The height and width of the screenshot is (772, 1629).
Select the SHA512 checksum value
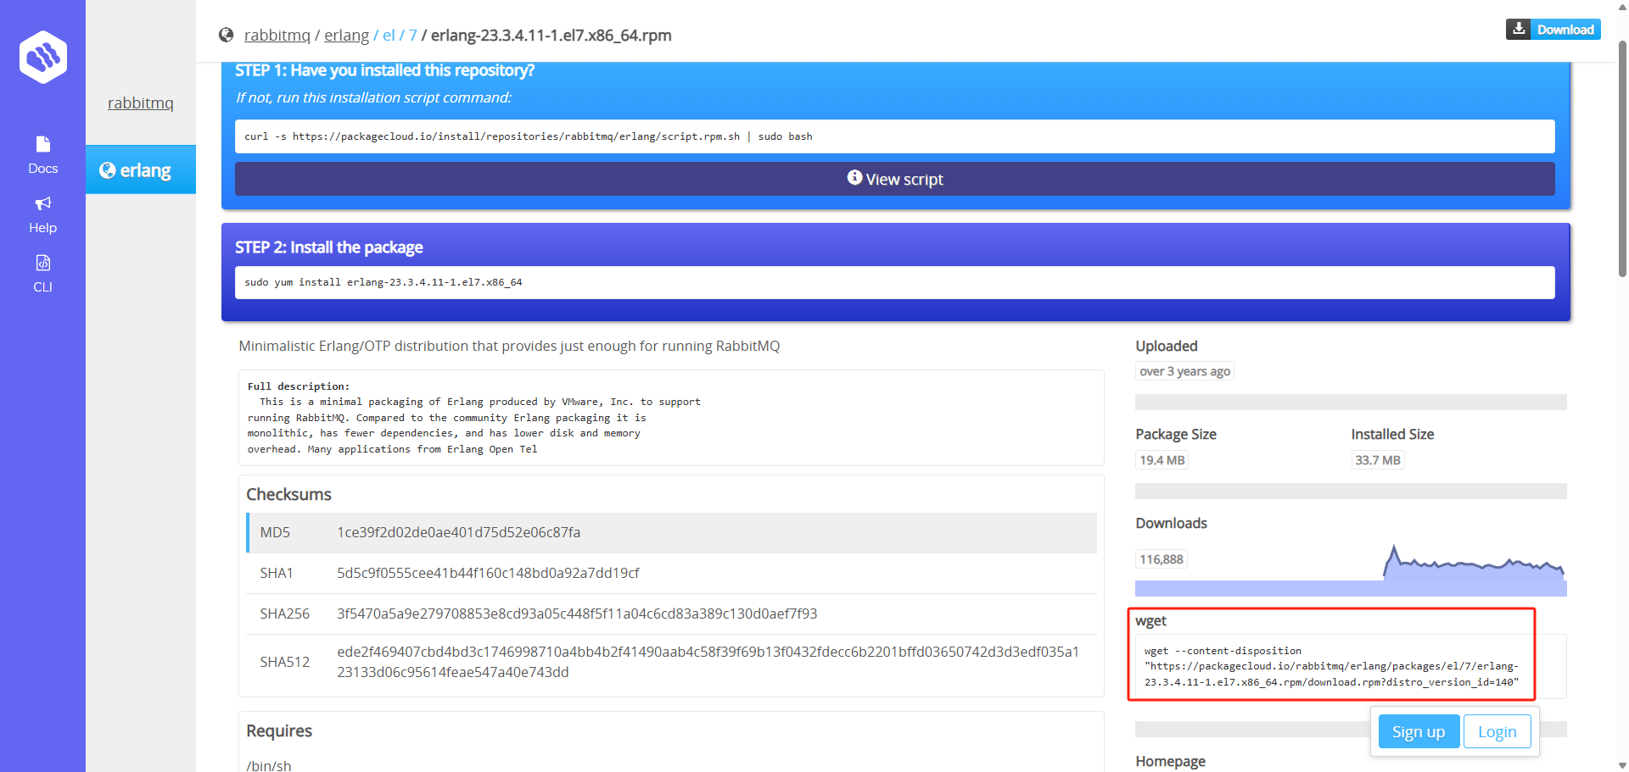pyautogui.click(x=708, y=662)
